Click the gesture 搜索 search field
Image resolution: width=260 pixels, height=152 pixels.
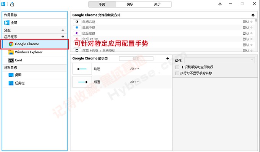click(136, 59)
